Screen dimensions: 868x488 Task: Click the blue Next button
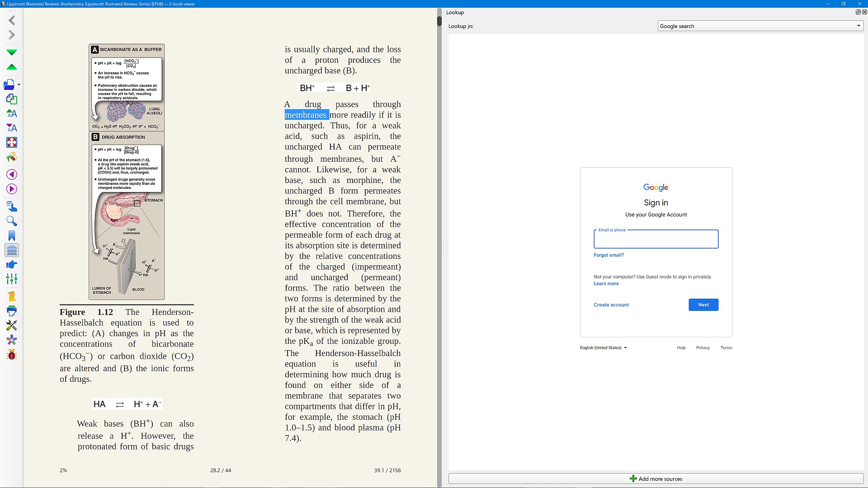(703, 305)
